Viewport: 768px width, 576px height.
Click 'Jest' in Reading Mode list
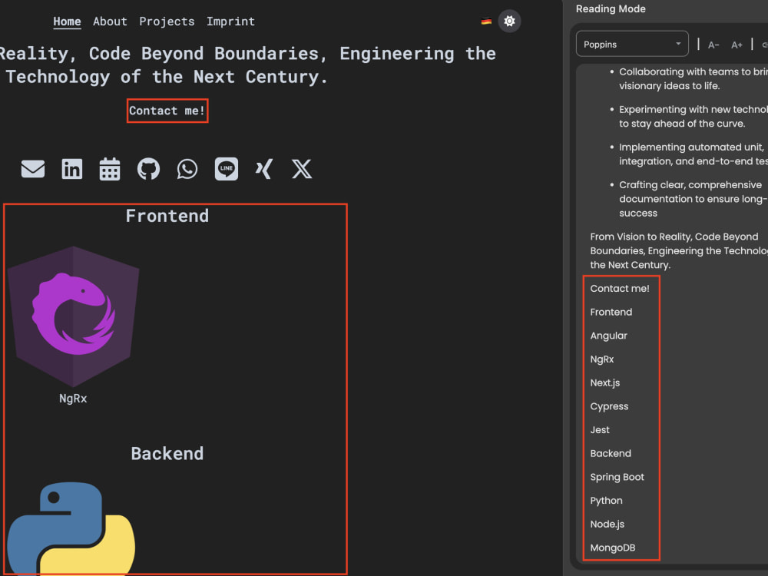point(600,429)
